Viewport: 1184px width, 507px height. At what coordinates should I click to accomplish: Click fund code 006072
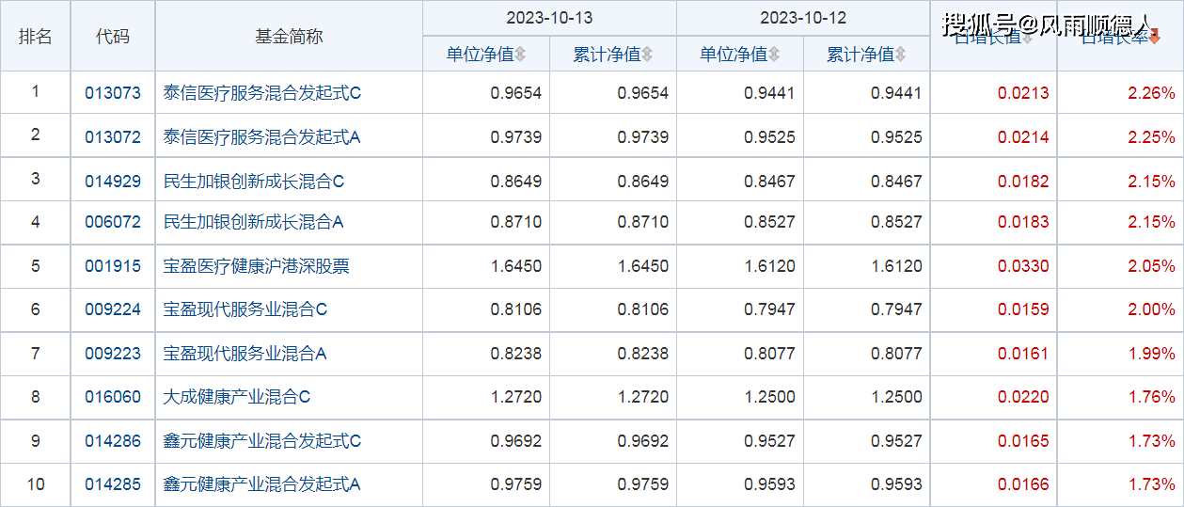click(x=113, y=223)
